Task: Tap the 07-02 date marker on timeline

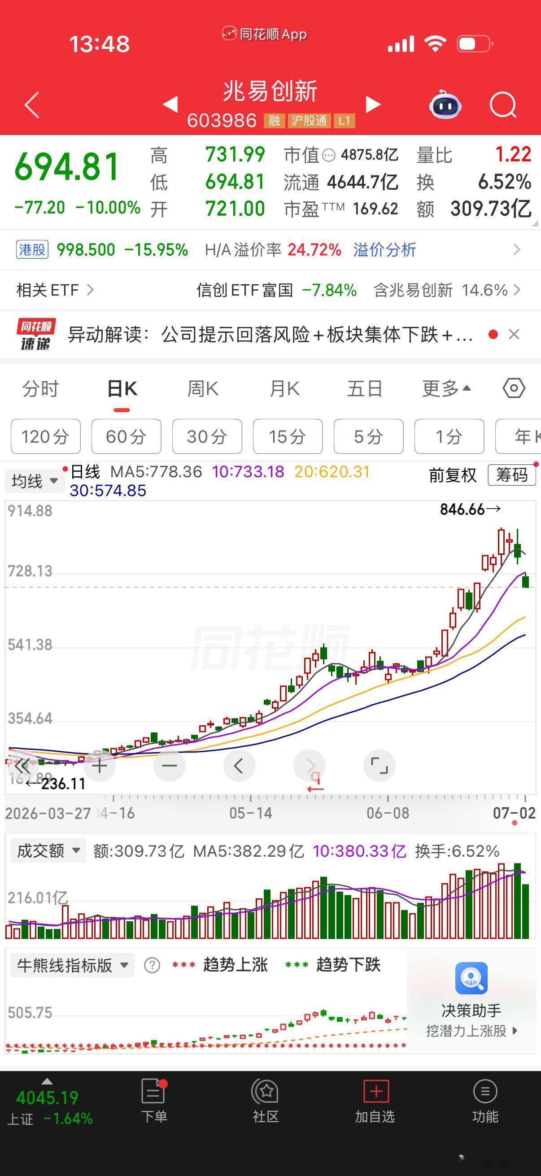Action: point(515,813)
